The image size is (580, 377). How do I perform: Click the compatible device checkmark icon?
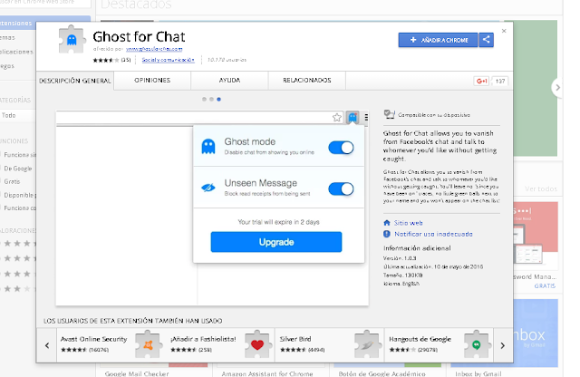click(x=389, y=114)
